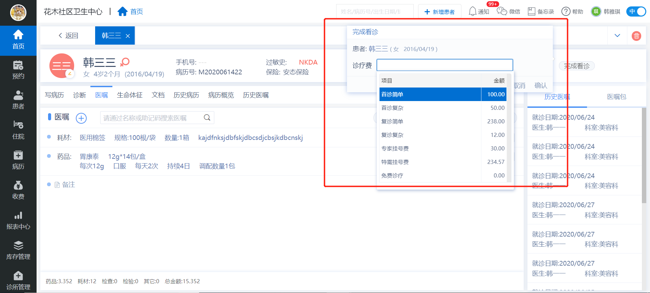Open the 首页 sidebar home icon
Screen dimensions: 650x293
[18, 40]
